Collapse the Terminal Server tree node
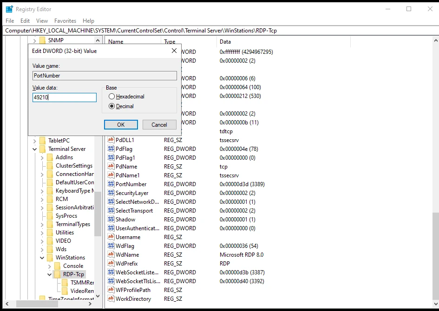Screen dimensions: 439x311 34,149
